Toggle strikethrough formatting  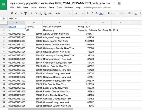[x=97, y=13]
